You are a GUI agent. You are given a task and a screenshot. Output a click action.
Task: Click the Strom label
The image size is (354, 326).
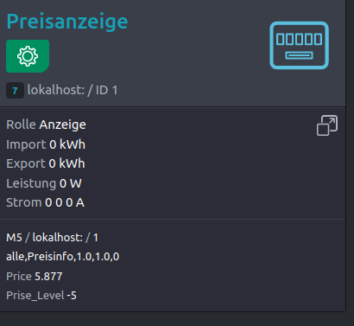(x=24, y=202)
